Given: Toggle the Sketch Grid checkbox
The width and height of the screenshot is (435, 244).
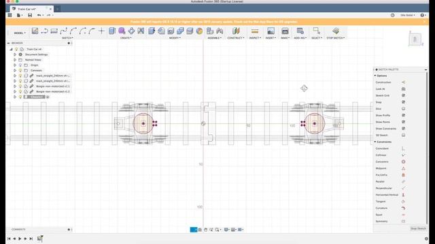Looking at the screenshot, I should (x=403, y=96).
